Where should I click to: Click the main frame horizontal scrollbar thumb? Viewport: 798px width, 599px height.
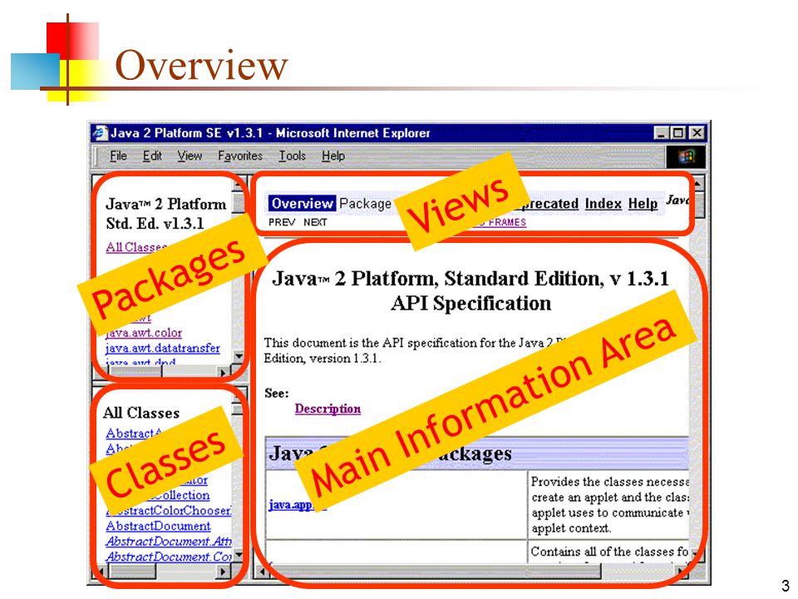tap(435, 572)
